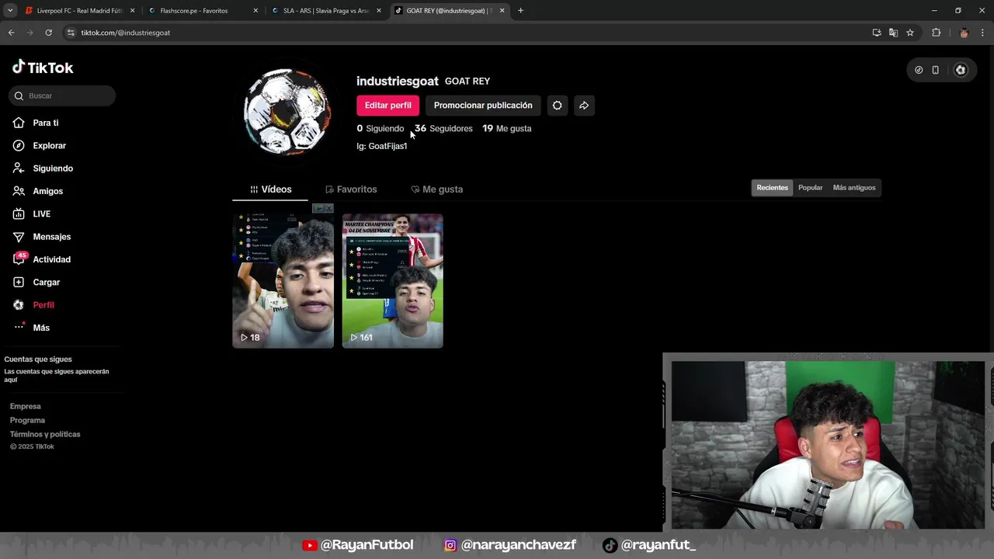Open the 36 Seguidores list

443,129
